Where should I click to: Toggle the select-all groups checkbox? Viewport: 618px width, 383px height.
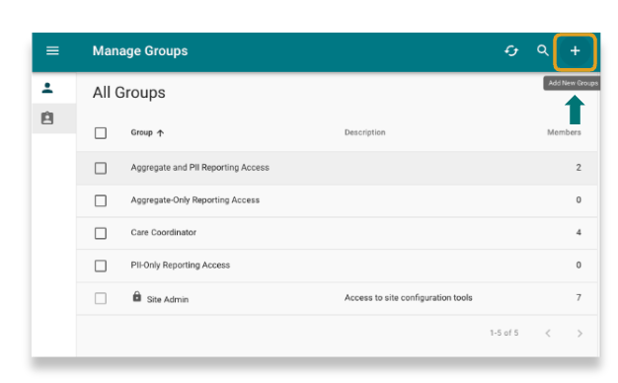101,133
